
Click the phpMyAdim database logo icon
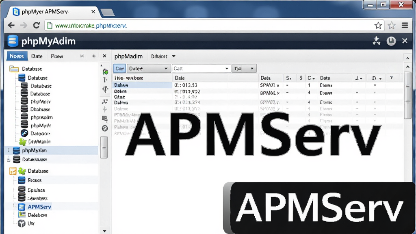[13, 41]
